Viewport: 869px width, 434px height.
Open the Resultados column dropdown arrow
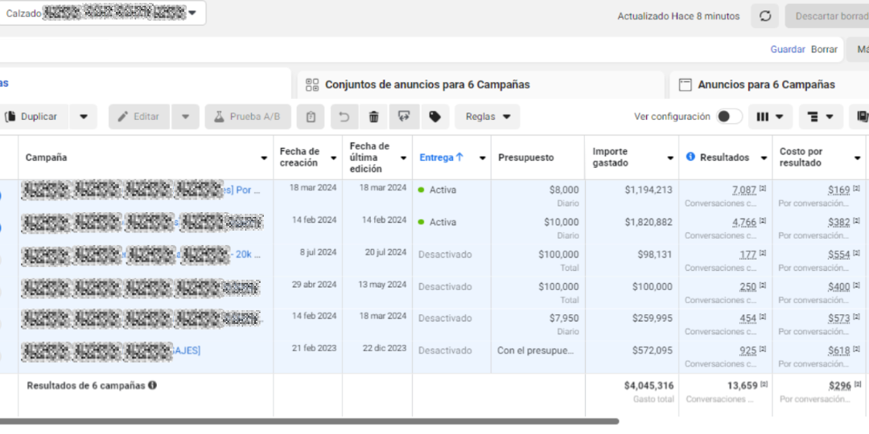pos(764,158)
